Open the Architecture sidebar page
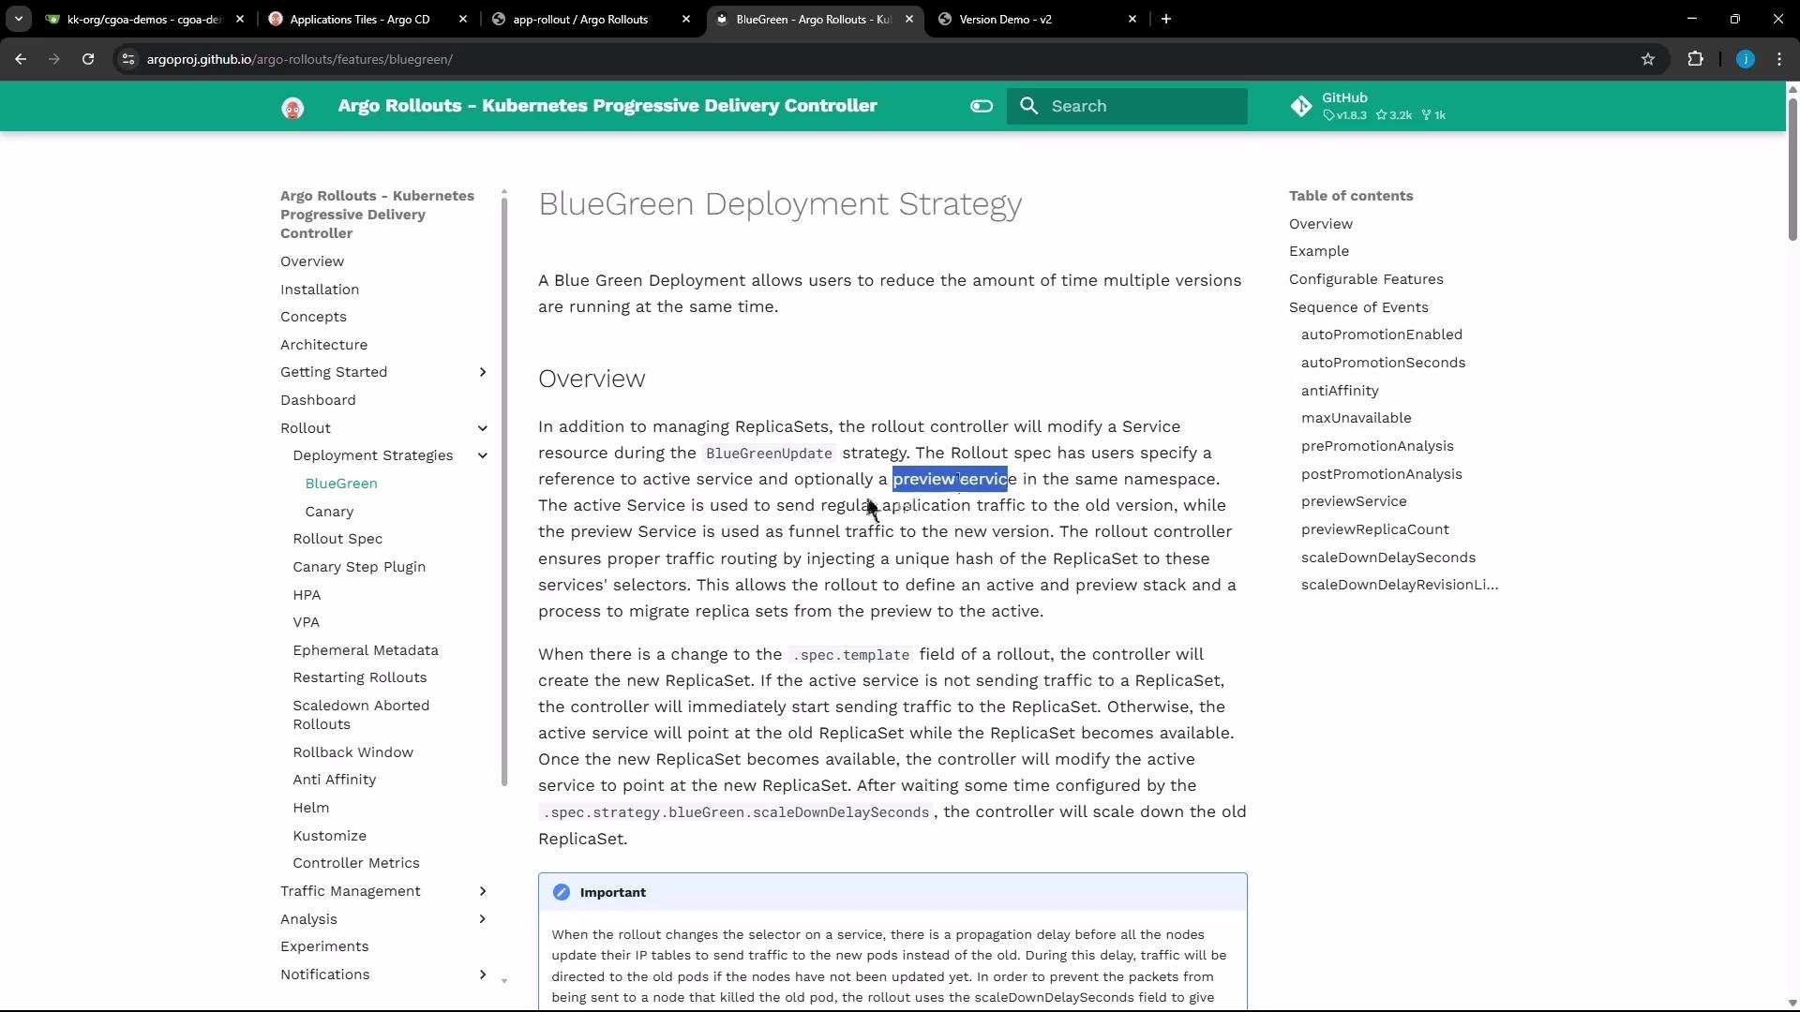This screenshot has height=1012, width=1800. click(323, 345)
